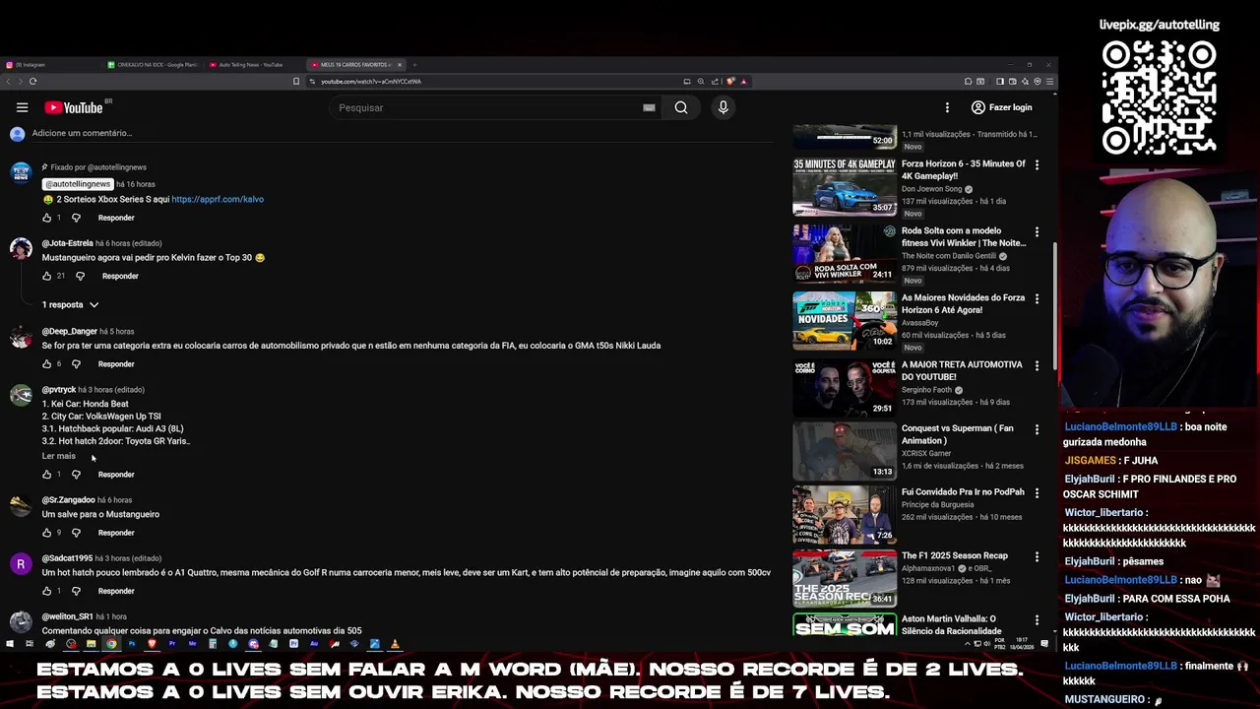Open the @autotellingnews channel badge

[78, 184]
